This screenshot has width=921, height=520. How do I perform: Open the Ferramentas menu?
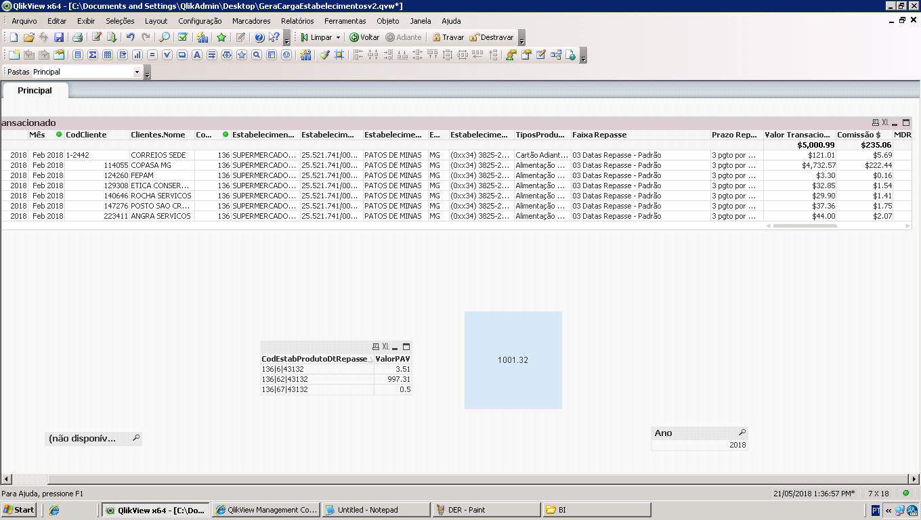345,21
